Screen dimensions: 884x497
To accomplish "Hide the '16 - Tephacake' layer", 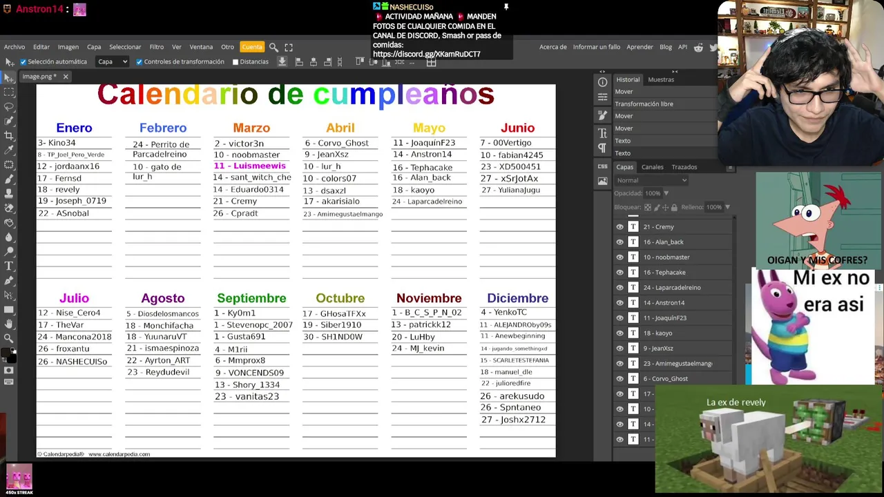I will tap(619, 272).
